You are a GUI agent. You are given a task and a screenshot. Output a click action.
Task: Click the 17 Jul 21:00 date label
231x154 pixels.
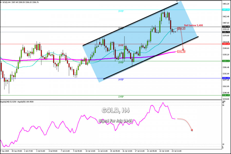[x=140, y=151]
